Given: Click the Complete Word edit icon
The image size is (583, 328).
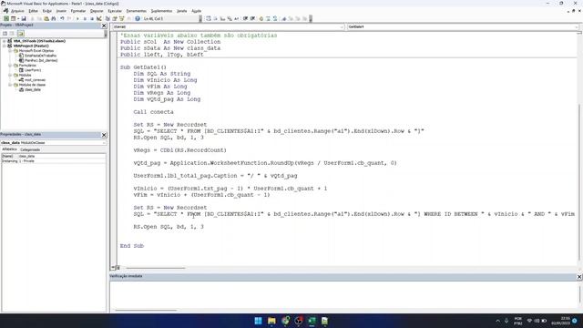Looking at the screenshot, I should click(x=237, y=18).
